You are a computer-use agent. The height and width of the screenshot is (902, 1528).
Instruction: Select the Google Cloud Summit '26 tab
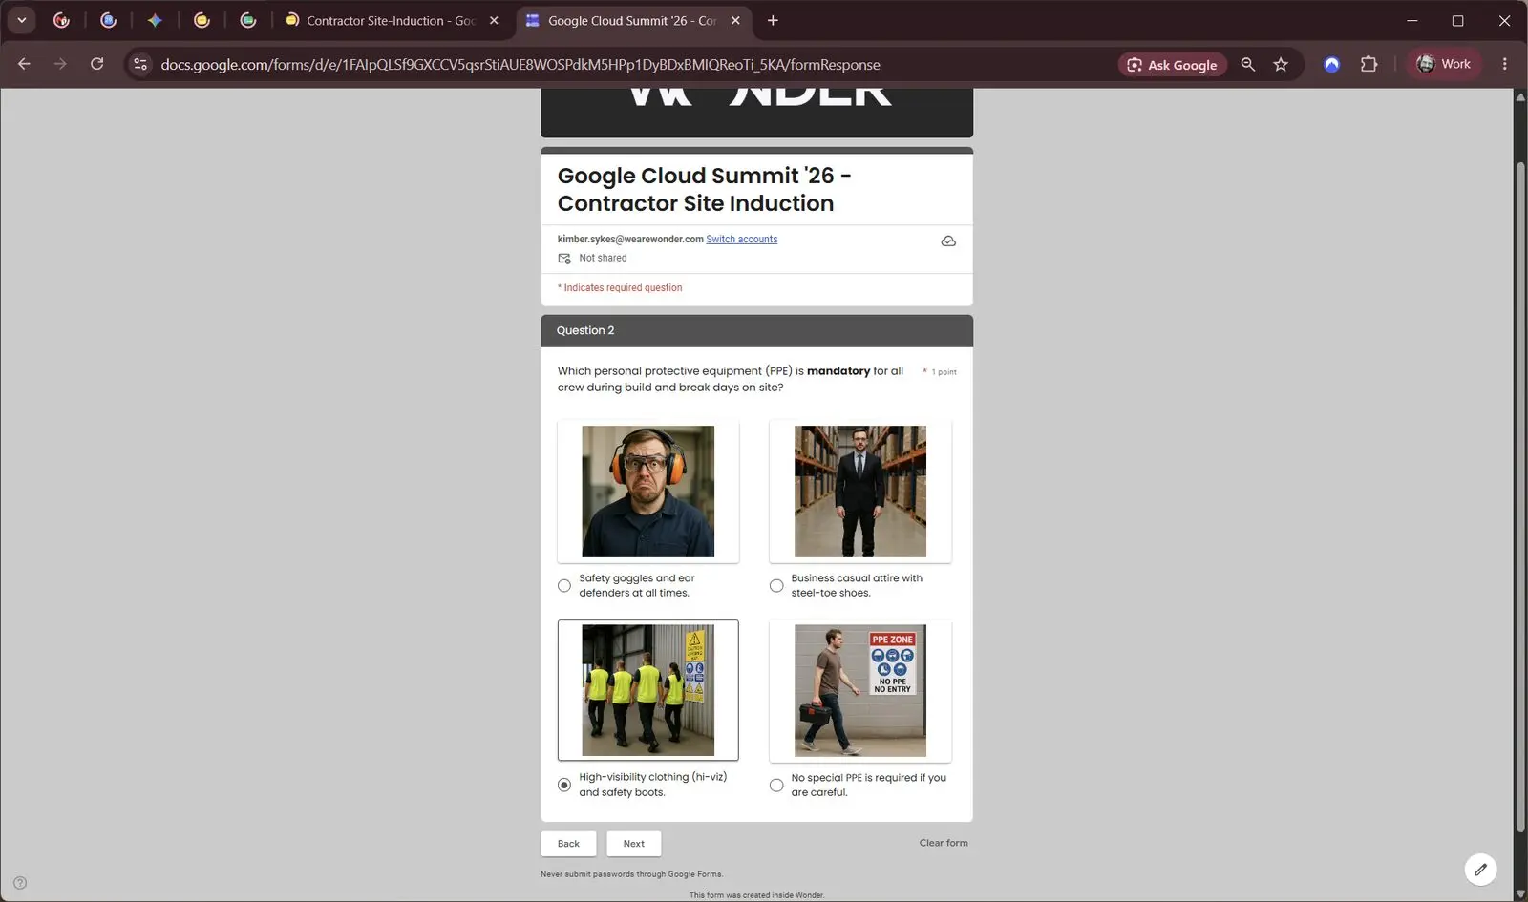pos(633,20)
